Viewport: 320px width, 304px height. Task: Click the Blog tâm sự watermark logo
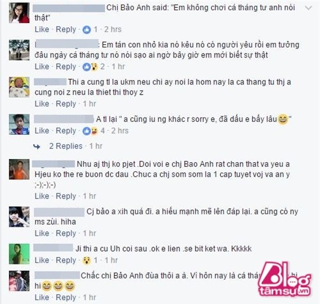point(284,279)
